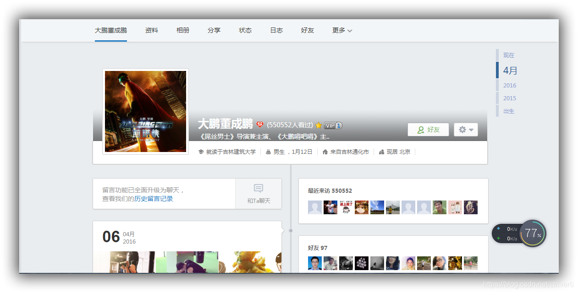Open the 状态 tab
Viewport: 578px width, 293px height.
point(245,30)
